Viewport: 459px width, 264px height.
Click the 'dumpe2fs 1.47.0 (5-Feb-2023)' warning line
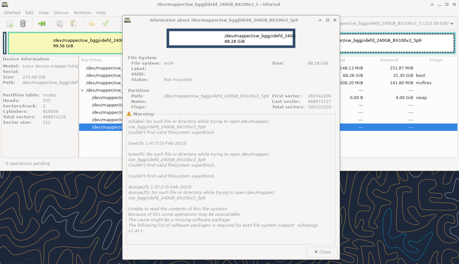pos(160,187)
